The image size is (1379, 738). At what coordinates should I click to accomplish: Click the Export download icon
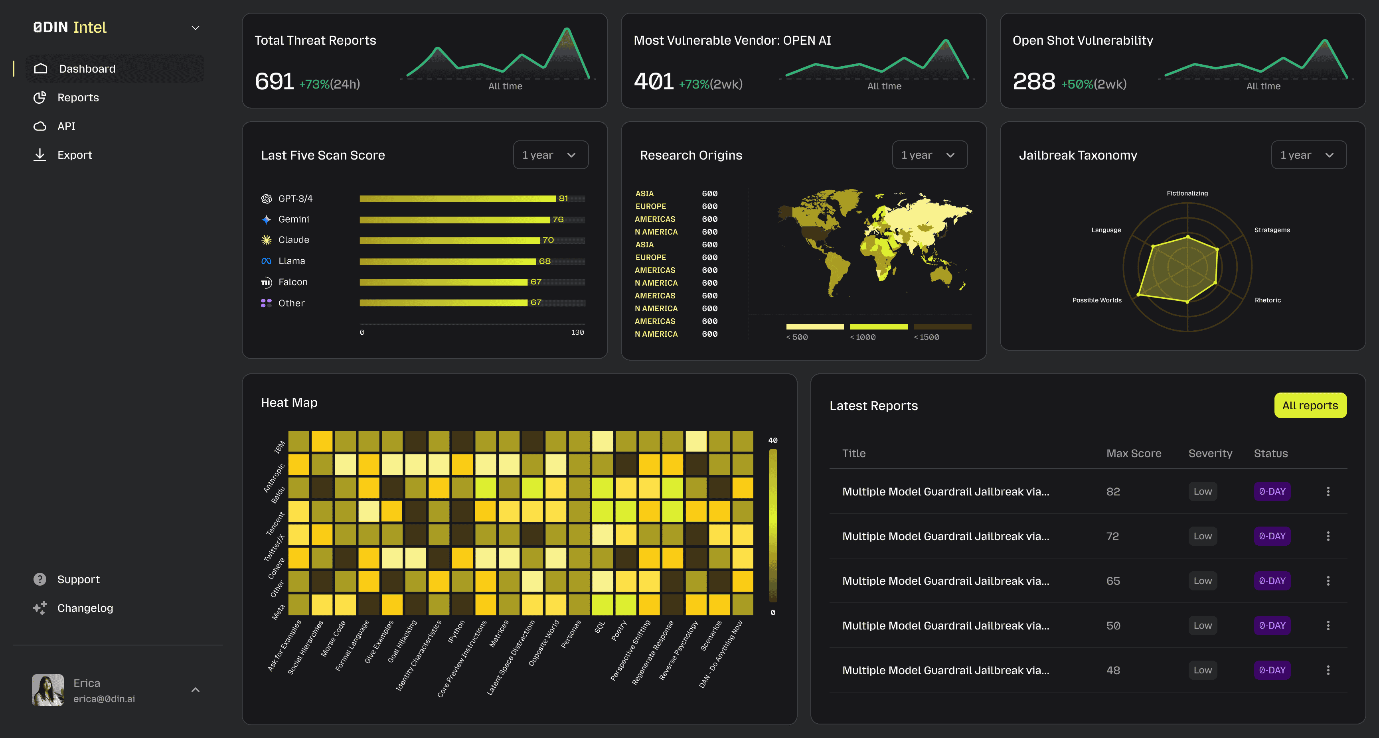click(40, 155)
